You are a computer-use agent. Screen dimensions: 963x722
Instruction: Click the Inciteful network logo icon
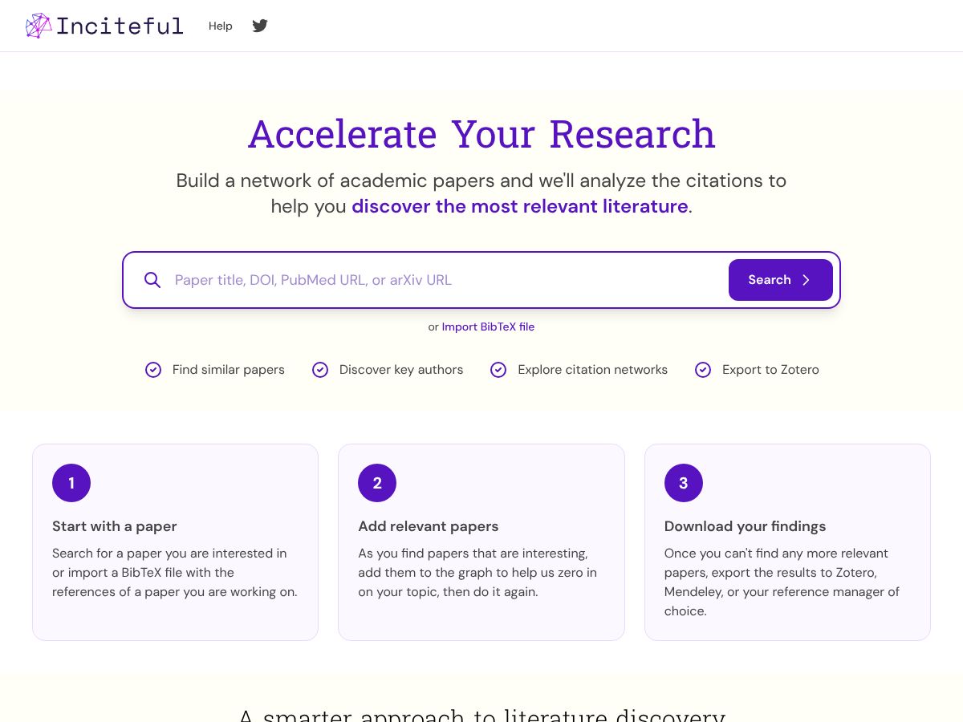pyautogui.click(x=39, y=26)
